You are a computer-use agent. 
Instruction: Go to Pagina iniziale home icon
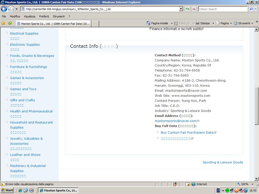tap(148, 23)
